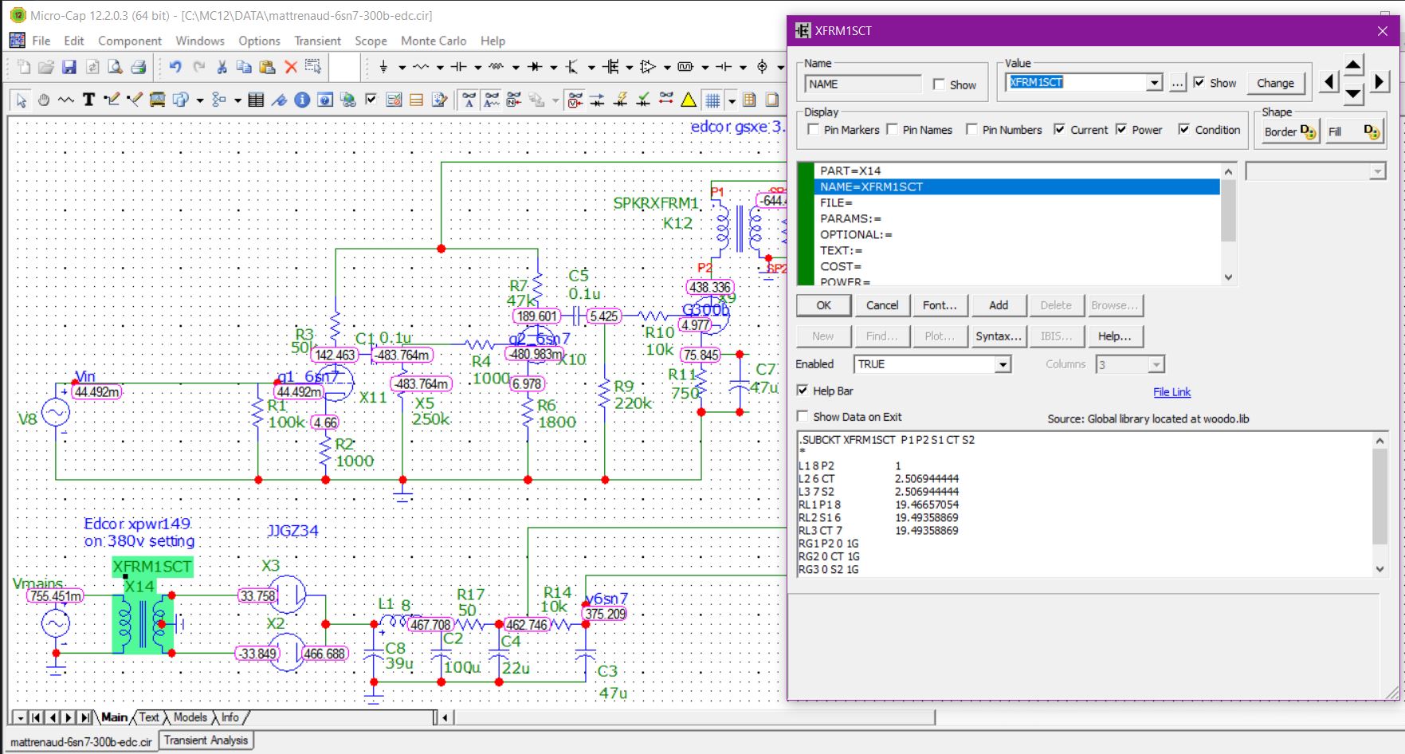This screenshot has height=754, width=1405.
Task: Uncheck the Condition display checkbox
Action: click(x=1184, y=129)
